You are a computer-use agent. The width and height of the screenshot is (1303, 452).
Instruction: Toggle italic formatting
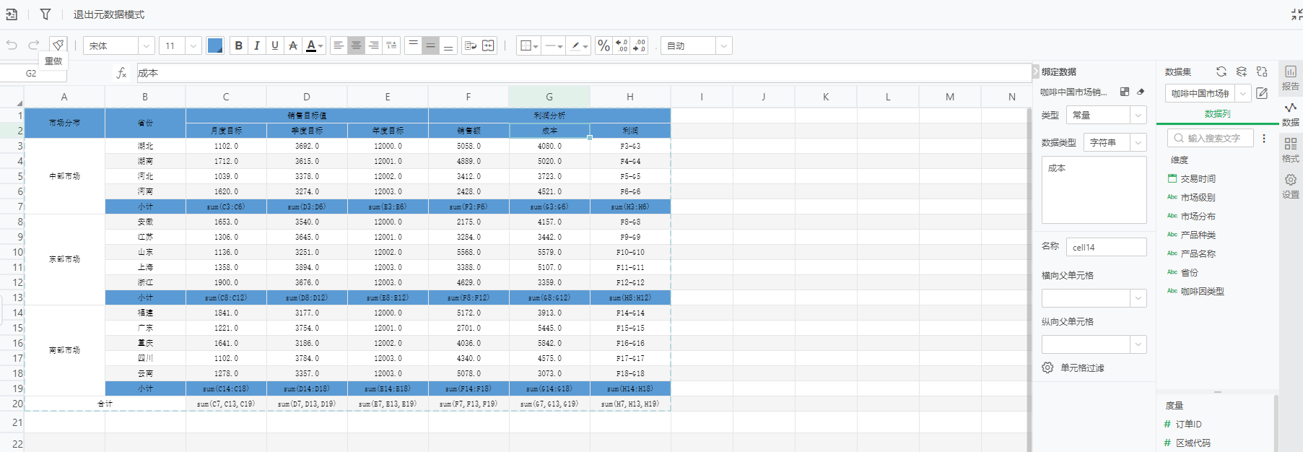pyautogui.click(x=256, y=45)
